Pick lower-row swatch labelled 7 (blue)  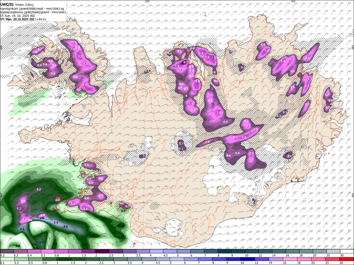click(205, 259)
